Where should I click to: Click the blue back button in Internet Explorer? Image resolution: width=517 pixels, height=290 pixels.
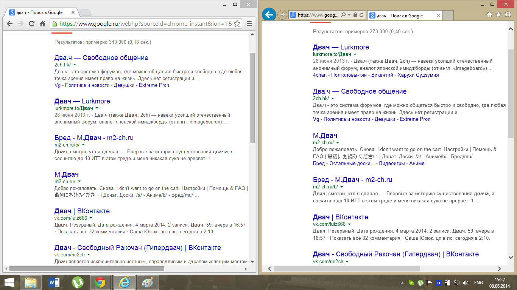(269, 15)
